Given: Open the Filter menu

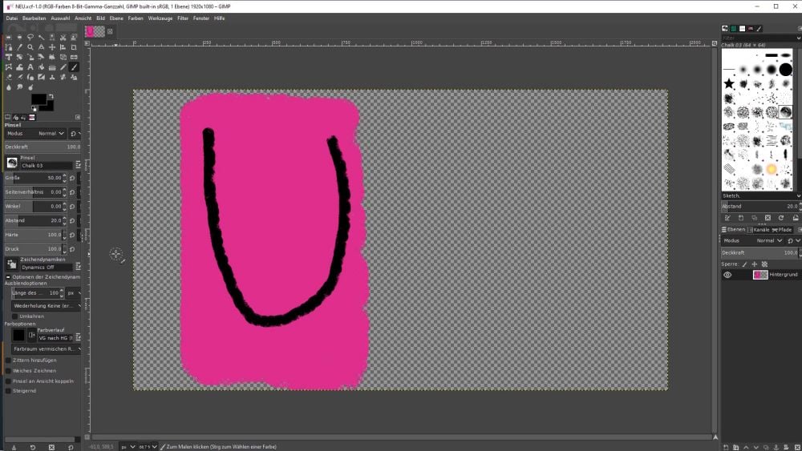Looking at the screenshot, I should point(183,18).
